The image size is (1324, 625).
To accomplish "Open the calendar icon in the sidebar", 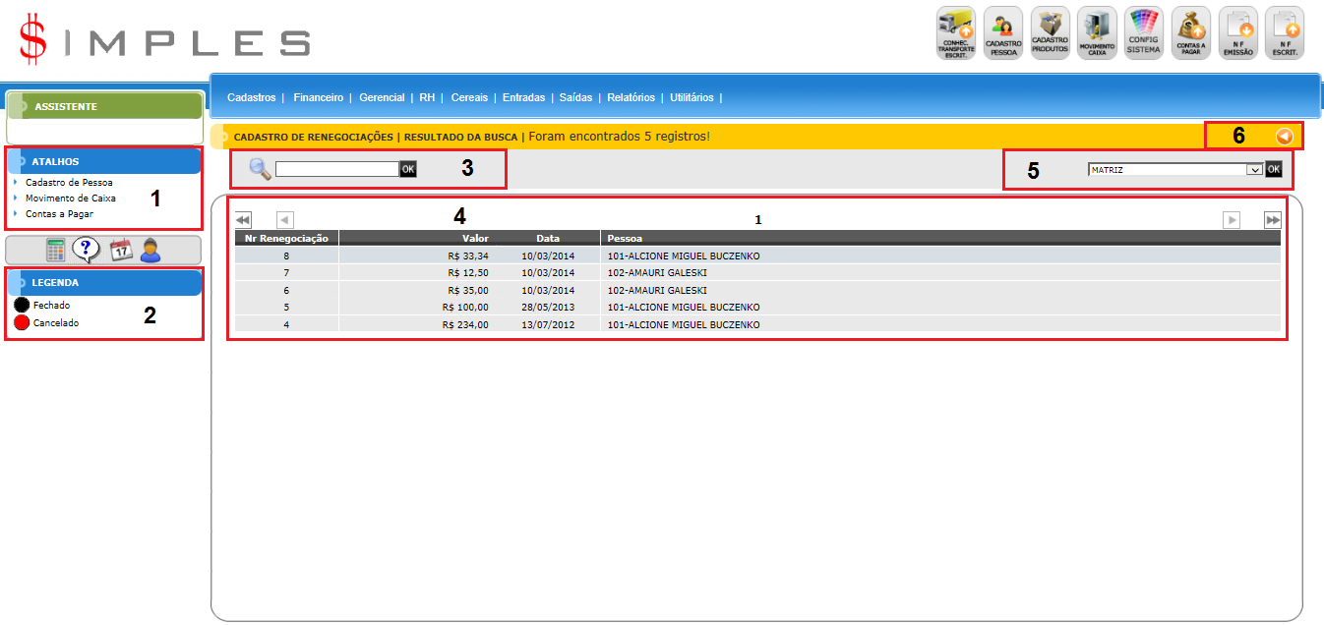I will (x=120, y=251).
